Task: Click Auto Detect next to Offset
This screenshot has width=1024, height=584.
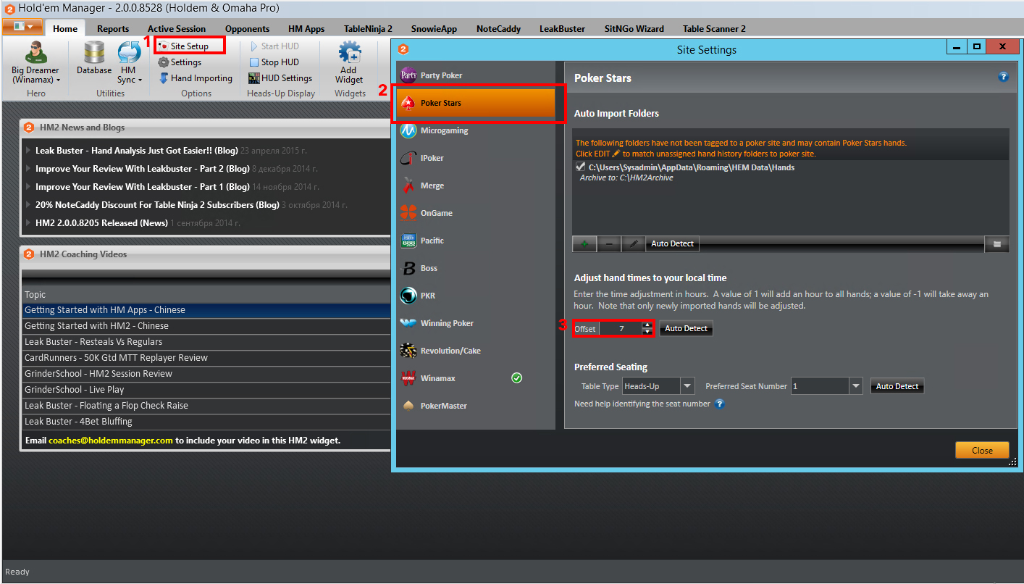Action: (x=686, y=329)
